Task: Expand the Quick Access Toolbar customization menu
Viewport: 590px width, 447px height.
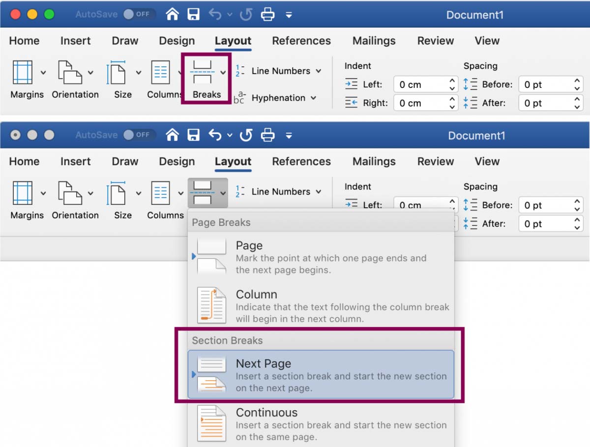Action: 289,15
